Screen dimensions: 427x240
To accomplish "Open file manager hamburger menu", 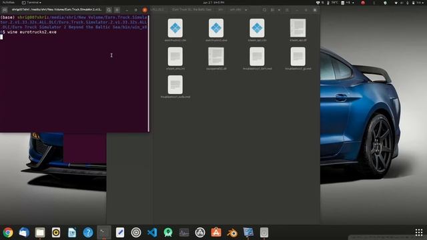I will pos(287,10).
